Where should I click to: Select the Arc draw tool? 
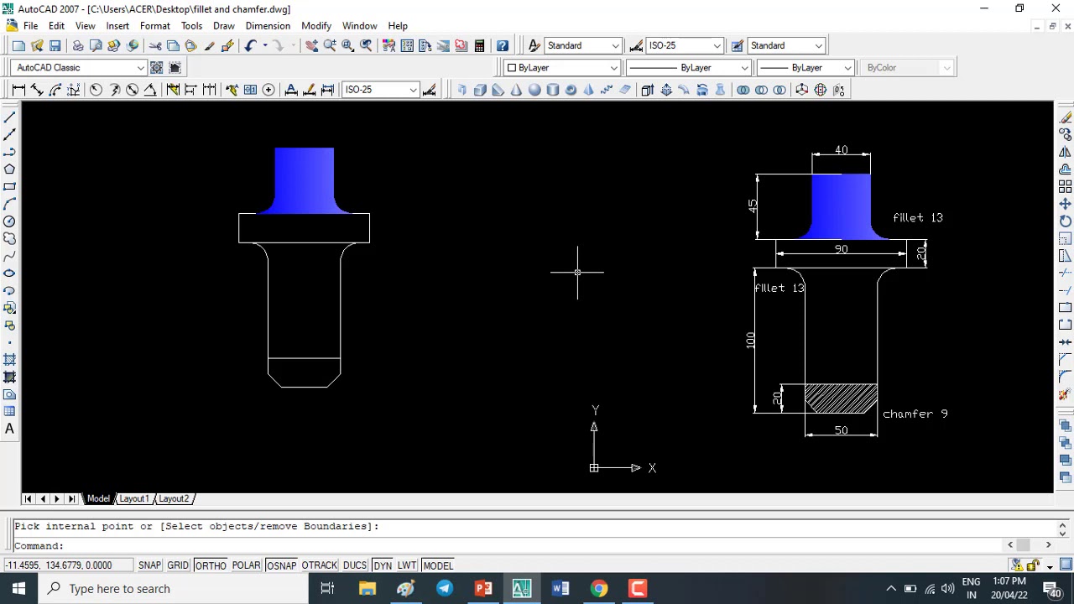[9, 204]
